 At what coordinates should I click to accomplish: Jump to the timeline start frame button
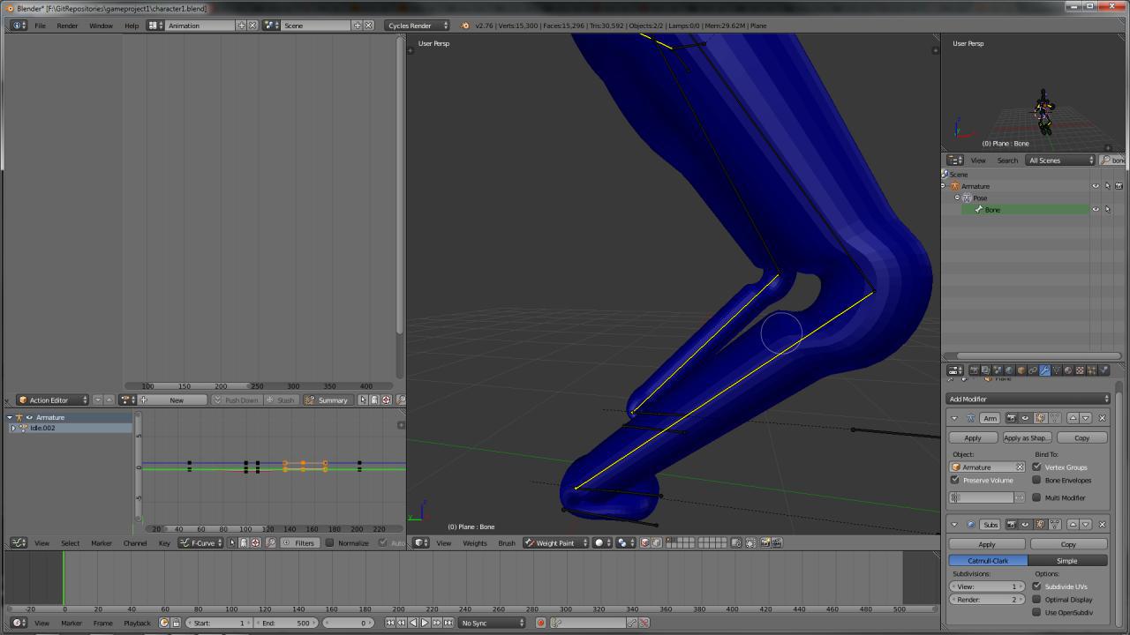[x=389, y=623]
